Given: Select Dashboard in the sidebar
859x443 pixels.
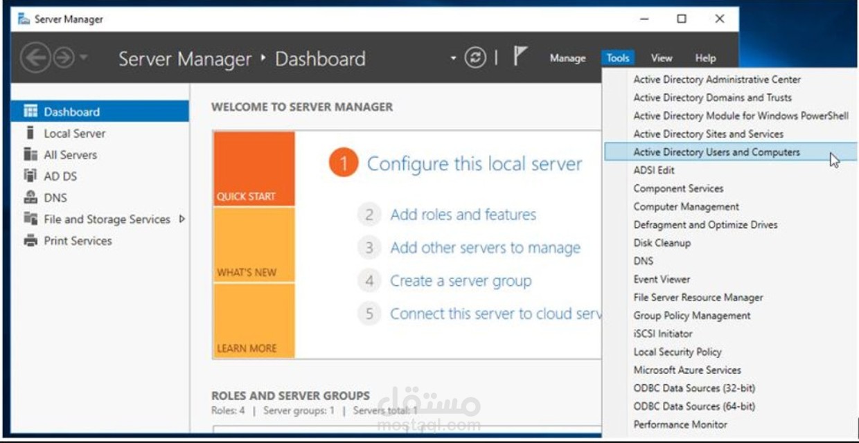Looking at the screenshot, I should tap(100, 111).
